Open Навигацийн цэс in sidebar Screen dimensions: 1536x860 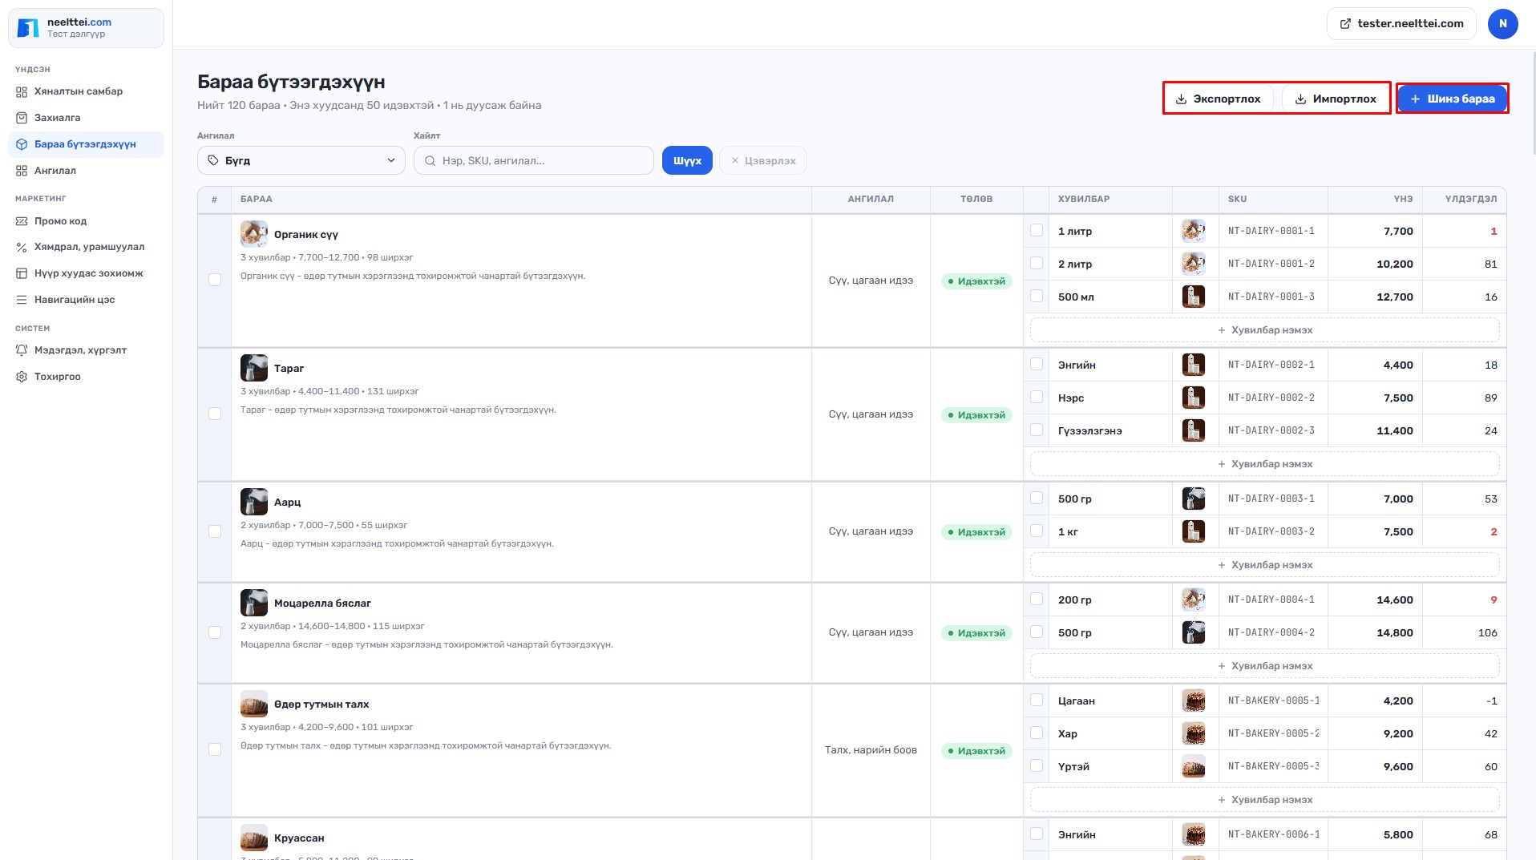click(x=86, y=300)
